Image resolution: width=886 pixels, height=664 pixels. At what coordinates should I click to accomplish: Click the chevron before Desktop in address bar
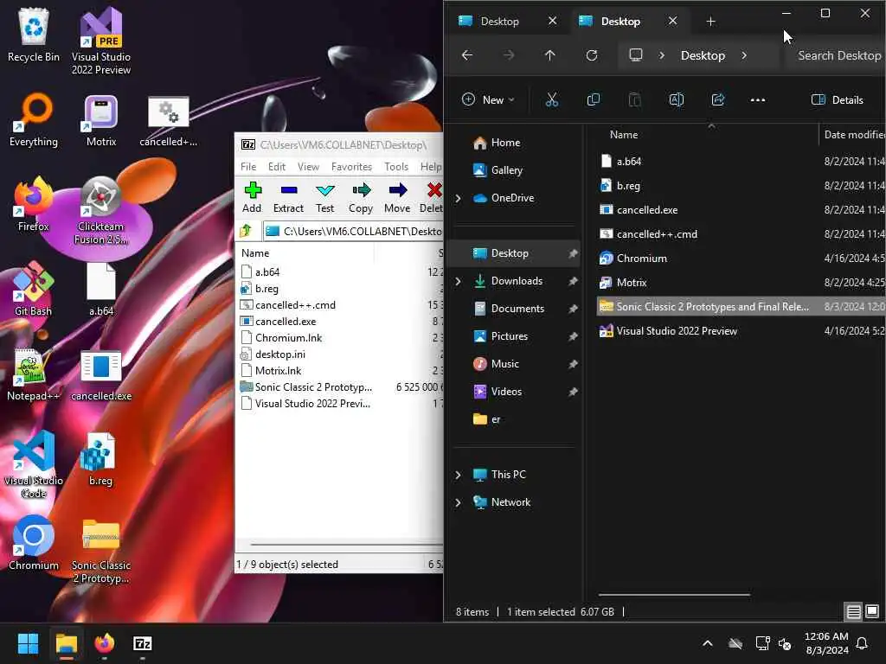(662, 55)
